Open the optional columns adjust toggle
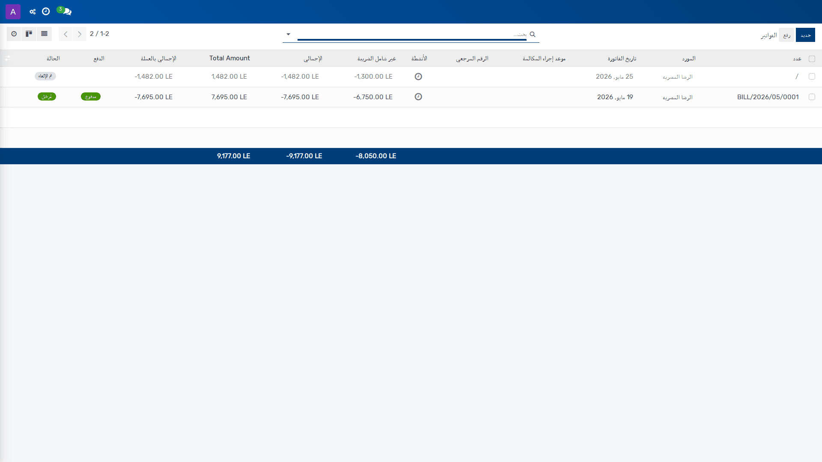This screenshot has width=822, height=462. (x=7, y=59)
